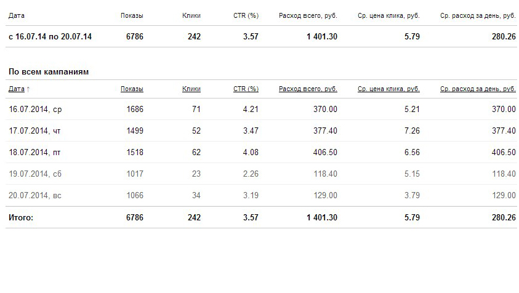The image size is (519, 293).
Task: Select the 19.07.2014, сб row date
Action: [x=35, y=174]
